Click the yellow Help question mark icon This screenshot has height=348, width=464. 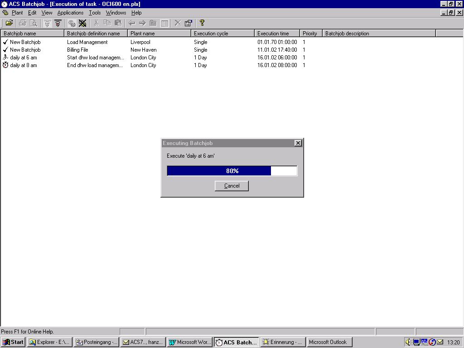[202, 23]
